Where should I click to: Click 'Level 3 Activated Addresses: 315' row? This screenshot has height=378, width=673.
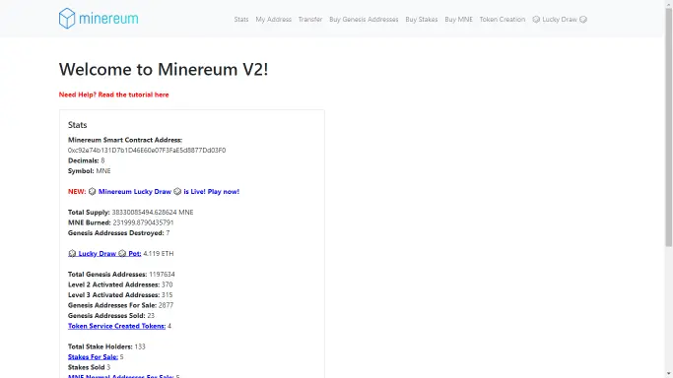120,294
